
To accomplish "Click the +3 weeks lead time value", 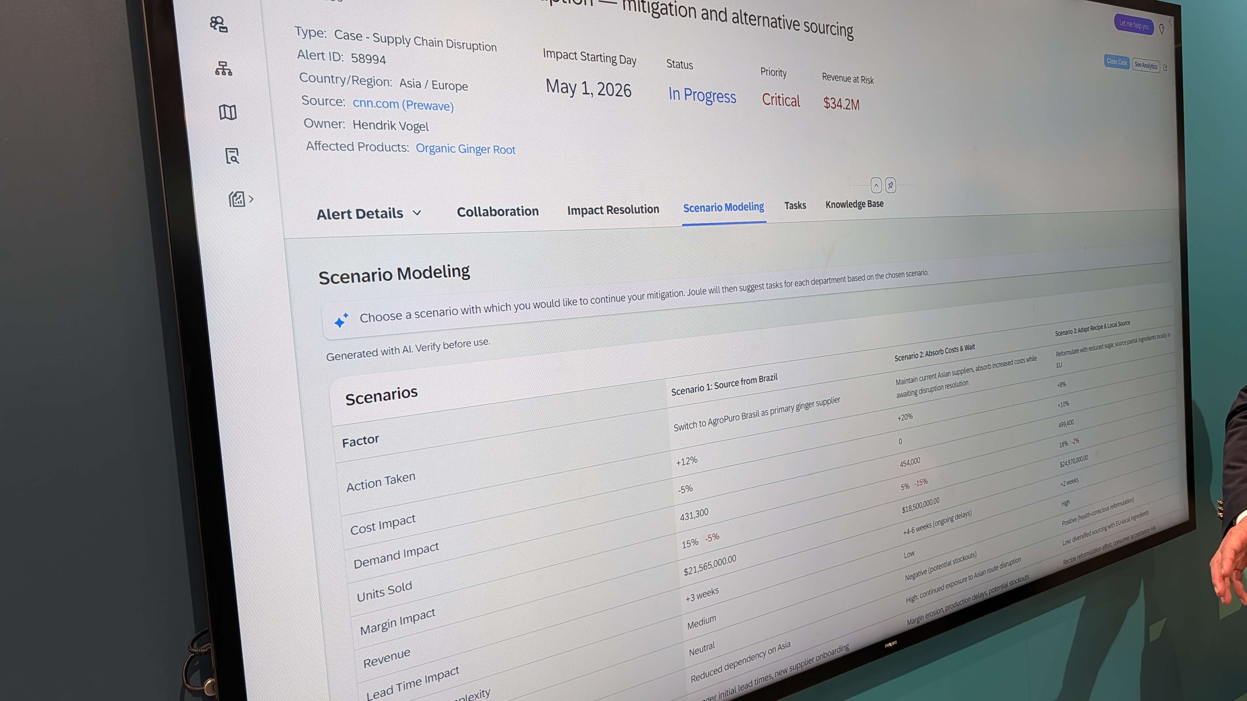I will tap(702, 595).
